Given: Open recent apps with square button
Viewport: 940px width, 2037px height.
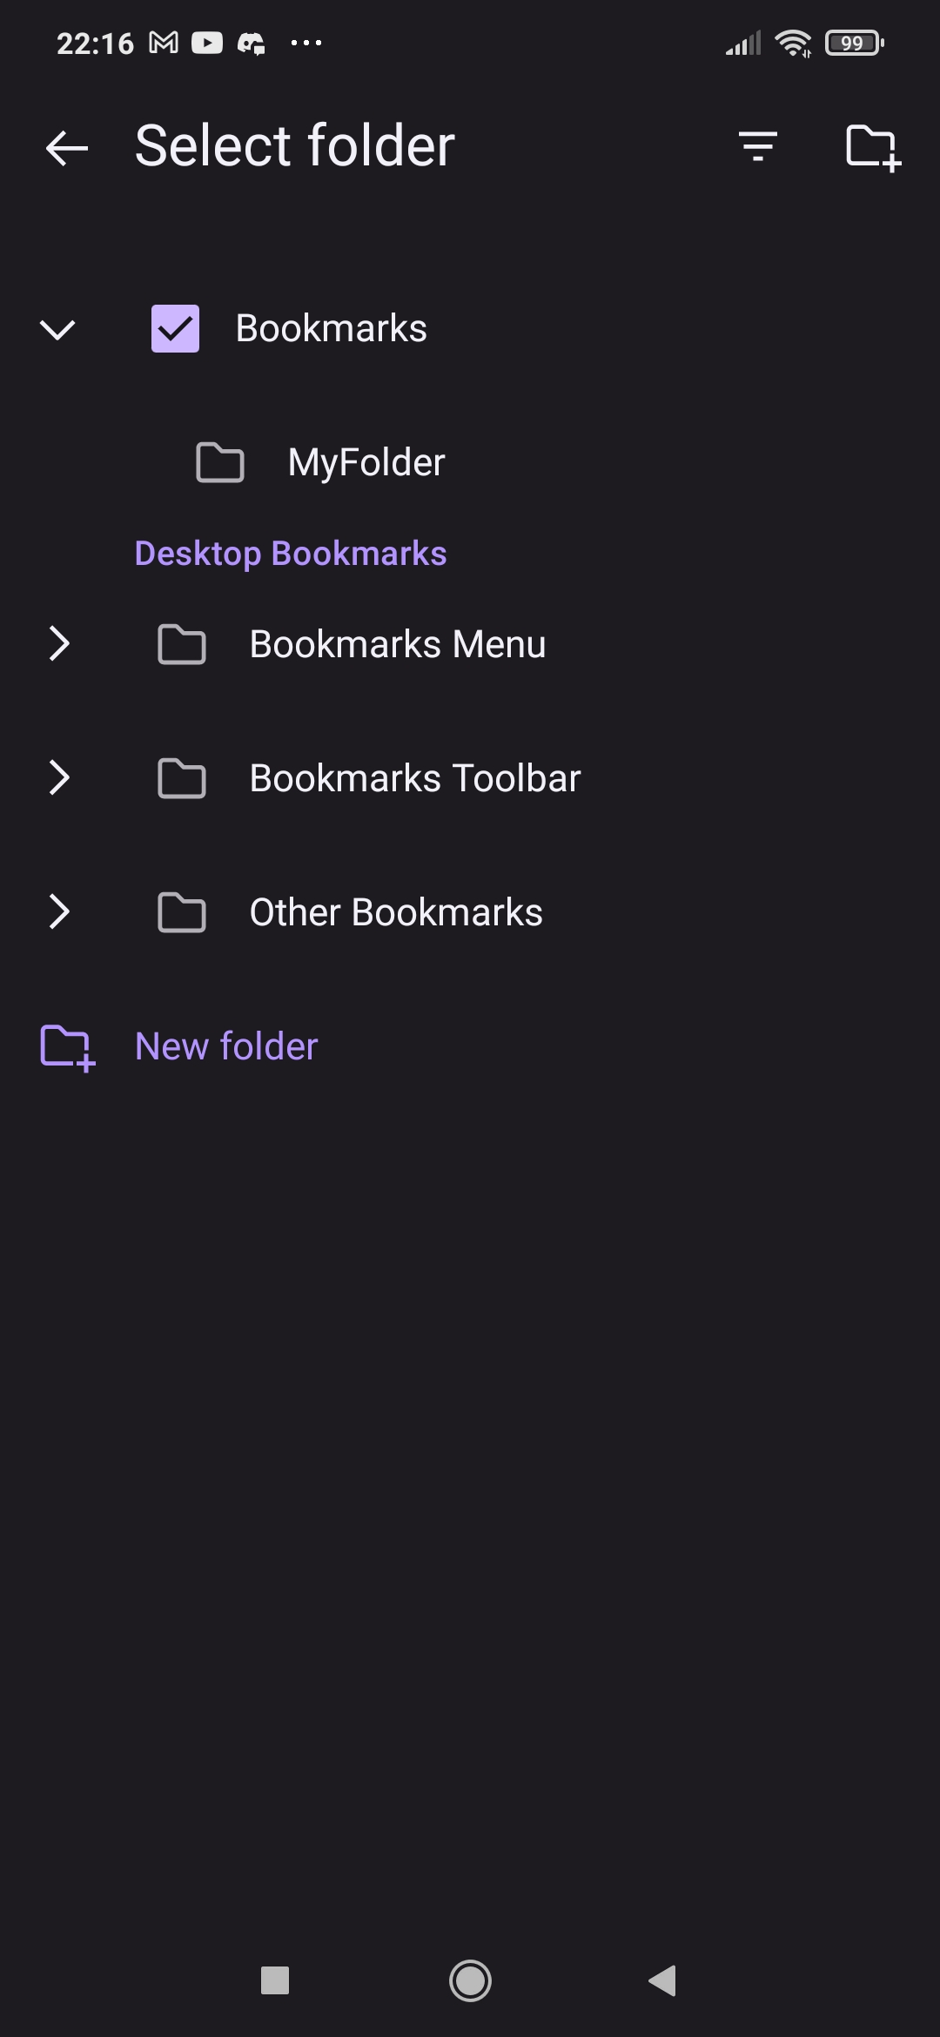Looking at the screenshot, I should [275, 1980].
